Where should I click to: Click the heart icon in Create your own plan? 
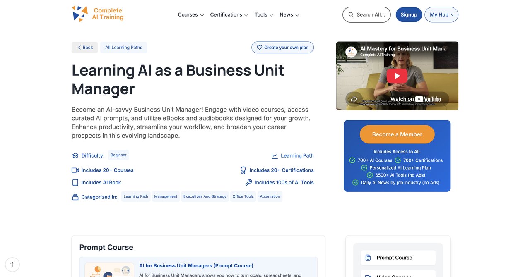pos(260,48)
